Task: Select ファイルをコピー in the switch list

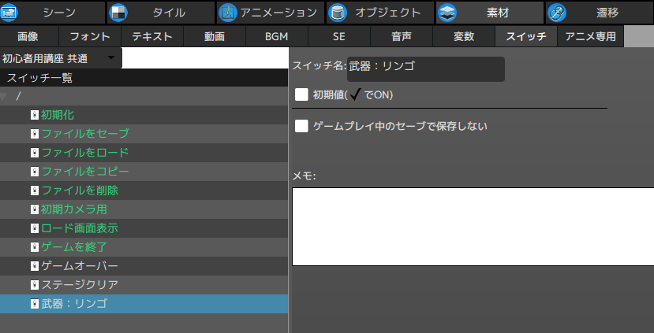Action: click(144, 172)
